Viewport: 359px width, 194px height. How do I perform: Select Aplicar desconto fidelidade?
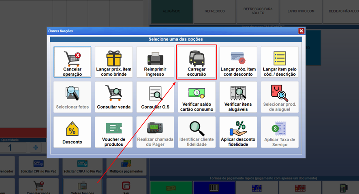(238, 132)
